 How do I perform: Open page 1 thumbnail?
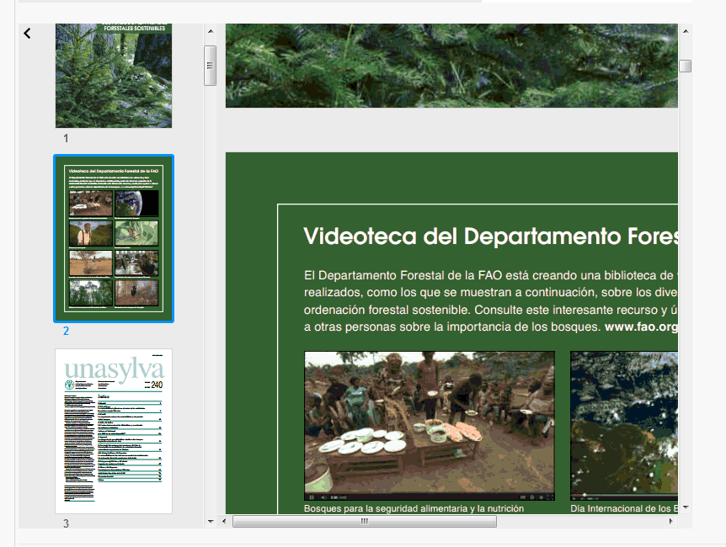point(114,76)
